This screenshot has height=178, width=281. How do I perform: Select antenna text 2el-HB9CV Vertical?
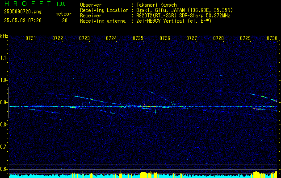click(x=160, y=21)
